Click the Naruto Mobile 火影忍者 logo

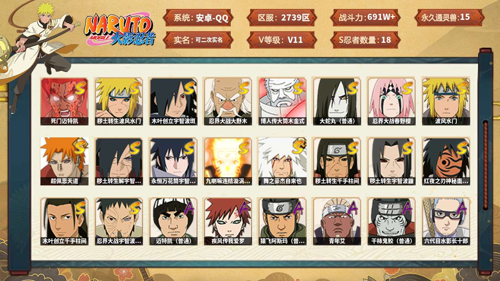[120, 30]
